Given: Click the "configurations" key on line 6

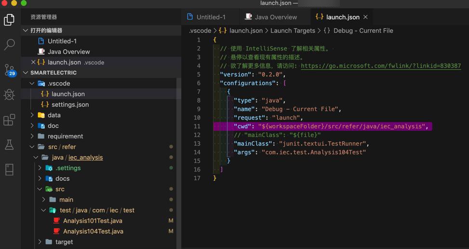Looking at the screenshot, I should point(248,83).
